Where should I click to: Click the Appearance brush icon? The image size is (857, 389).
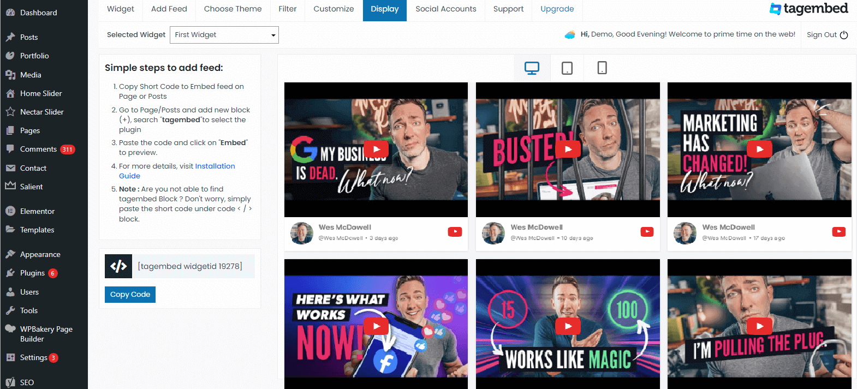(x=10, y=254)
